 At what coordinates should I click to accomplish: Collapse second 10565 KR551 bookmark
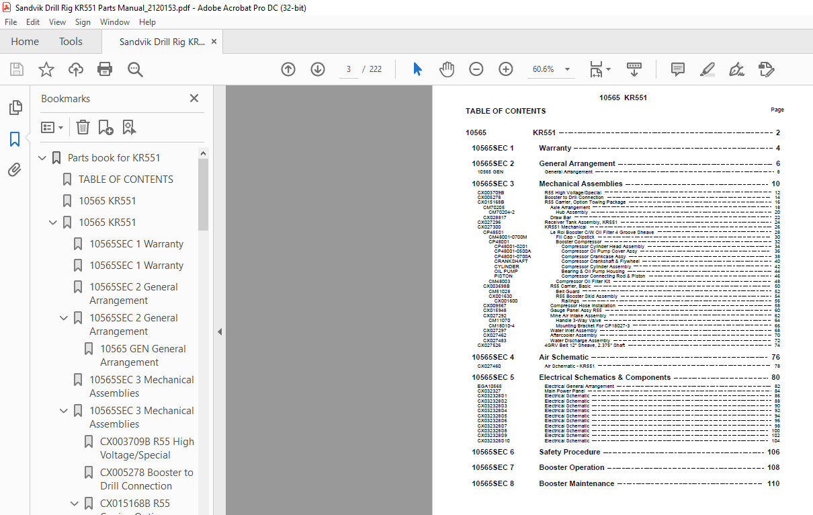[53, 223]
